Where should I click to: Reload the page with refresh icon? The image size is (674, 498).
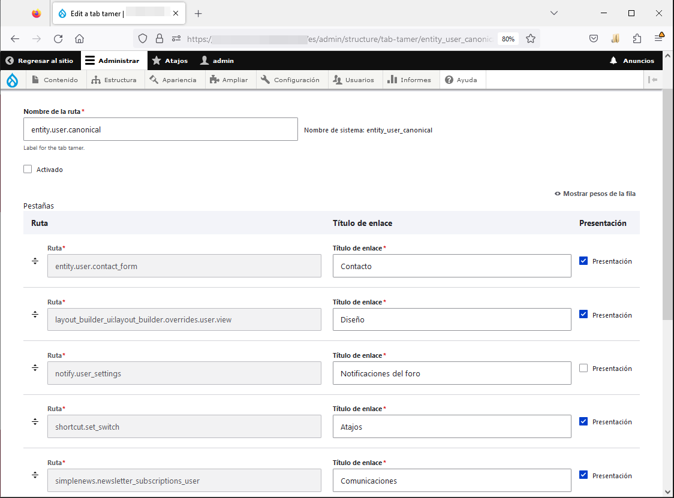[x=58, y=39]
